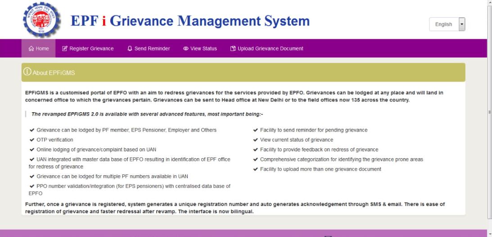Click the EPFO logo emblem
This screenshot has height=237, width=492.
[41, 21]
